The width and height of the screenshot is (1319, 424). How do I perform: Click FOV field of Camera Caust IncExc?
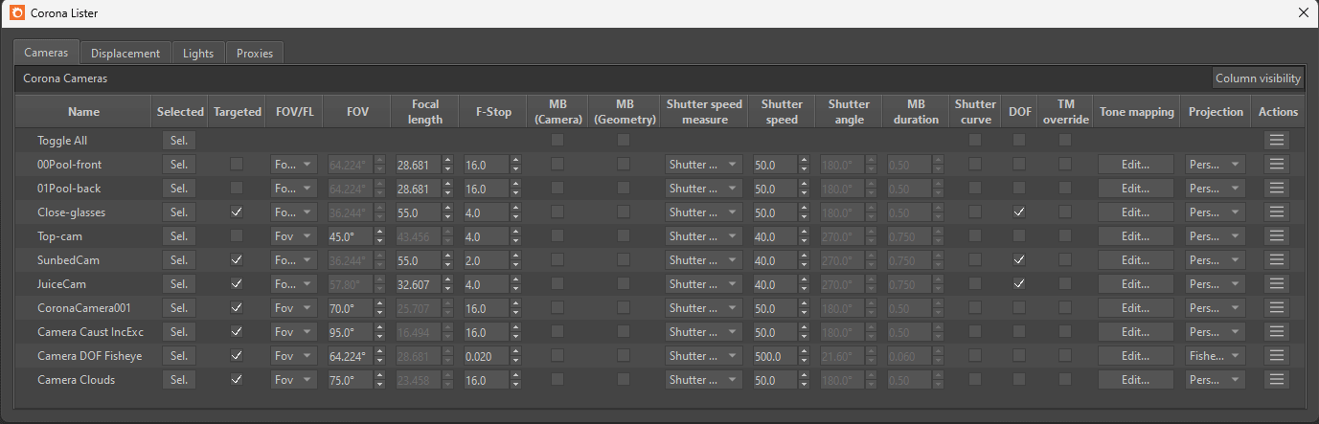point(351,332)
